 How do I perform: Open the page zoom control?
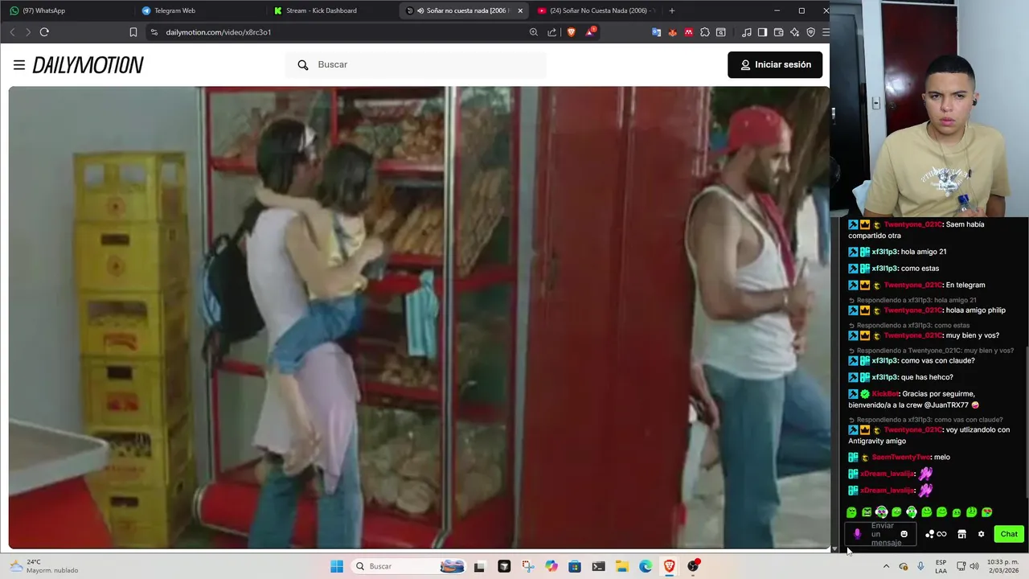click(534, 32)
